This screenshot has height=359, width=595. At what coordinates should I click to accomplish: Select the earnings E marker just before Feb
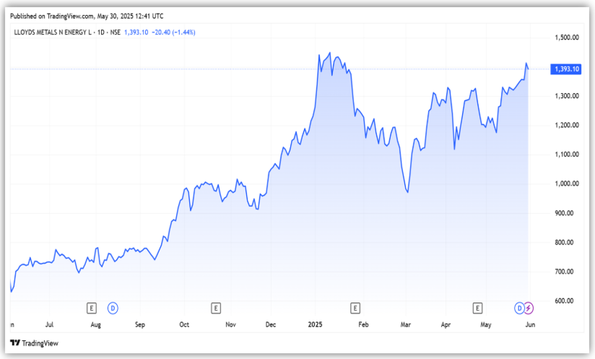(x=355, y=308)
